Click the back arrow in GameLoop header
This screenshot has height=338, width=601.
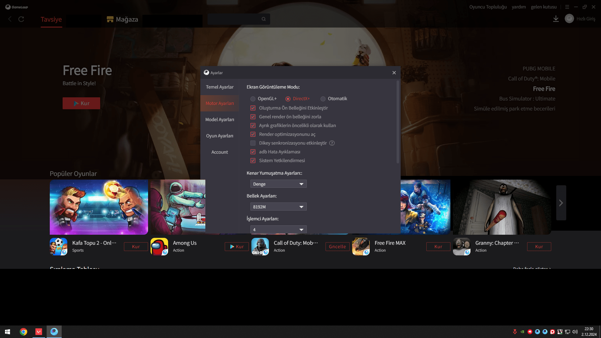[x=10, y=19]
